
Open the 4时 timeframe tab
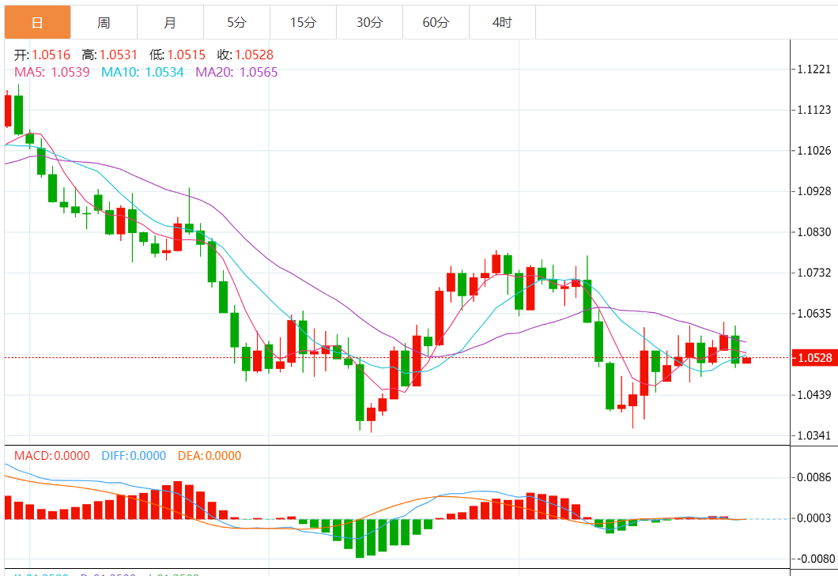[502, 22]
